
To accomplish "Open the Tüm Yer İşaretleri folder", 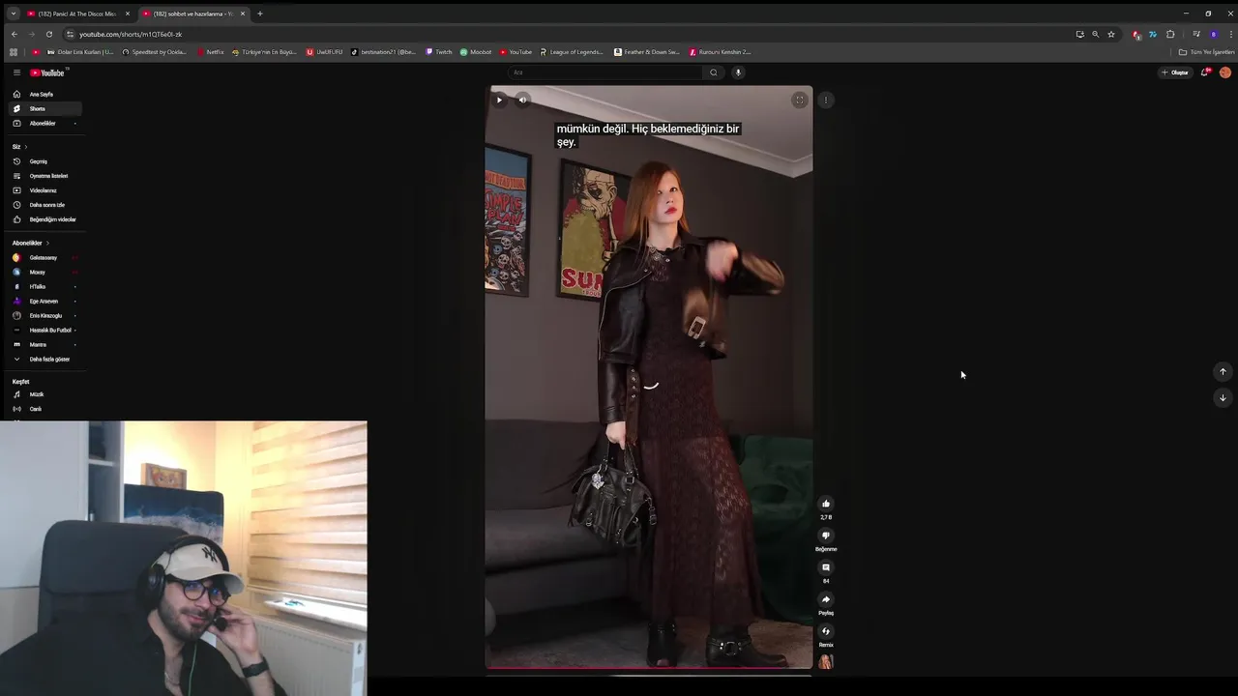I will tap(1206, 52).
